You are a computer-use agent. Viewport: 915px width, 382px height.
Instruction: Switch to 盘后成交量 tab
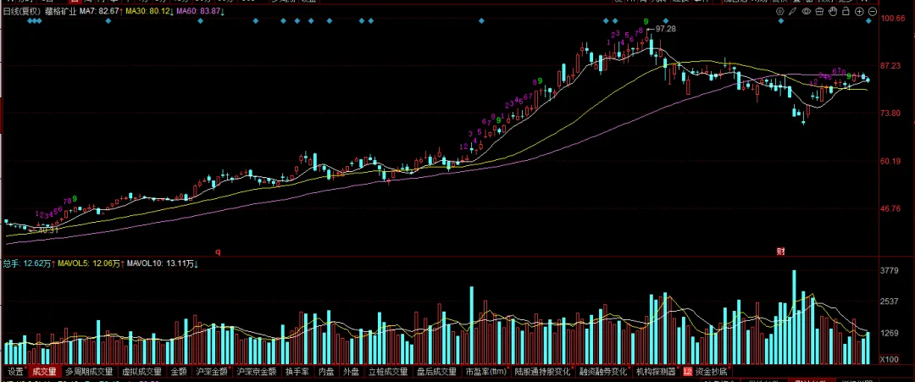(x=436, y=372)
